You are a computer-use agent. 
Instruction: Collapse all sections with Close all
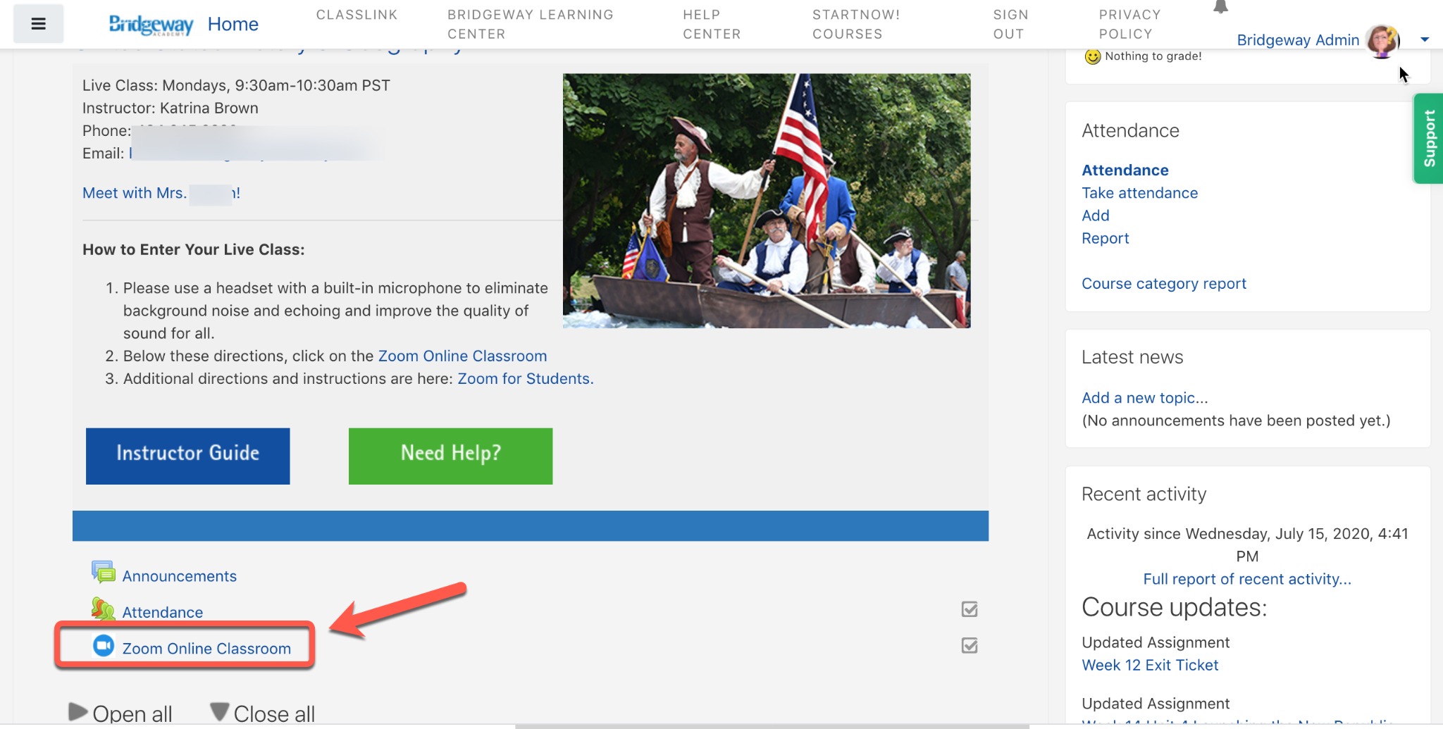pos(263,714)
